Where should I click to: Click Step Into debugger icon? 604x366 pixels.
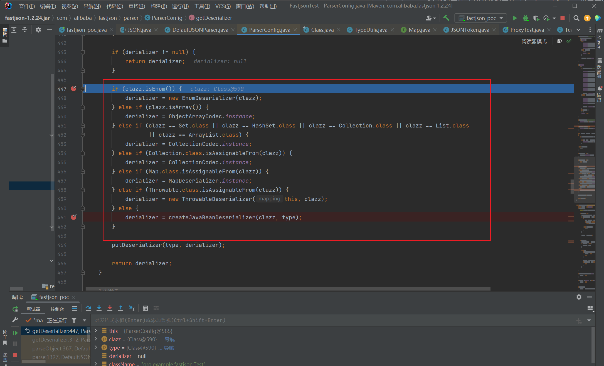[99, 308]
